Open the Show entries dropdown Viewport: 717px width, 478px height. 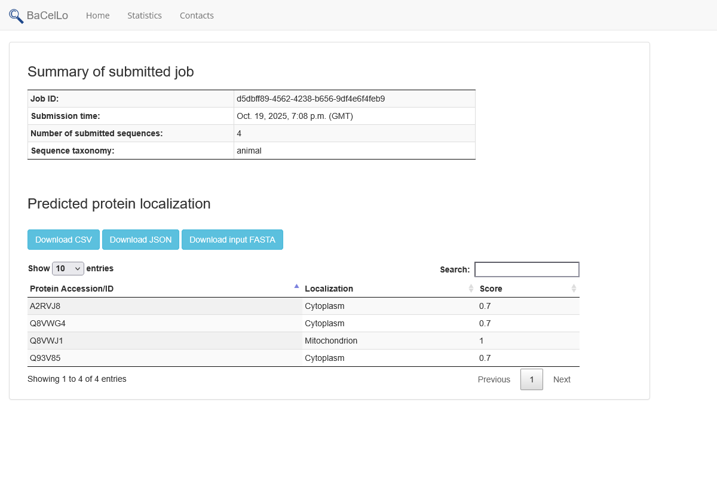68,268
